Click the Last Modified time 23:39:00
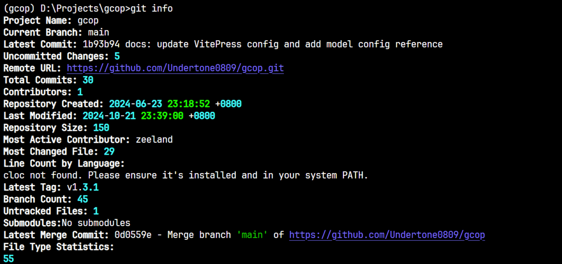562x264 pixels. pyautogui.click(x=162, y=116)
